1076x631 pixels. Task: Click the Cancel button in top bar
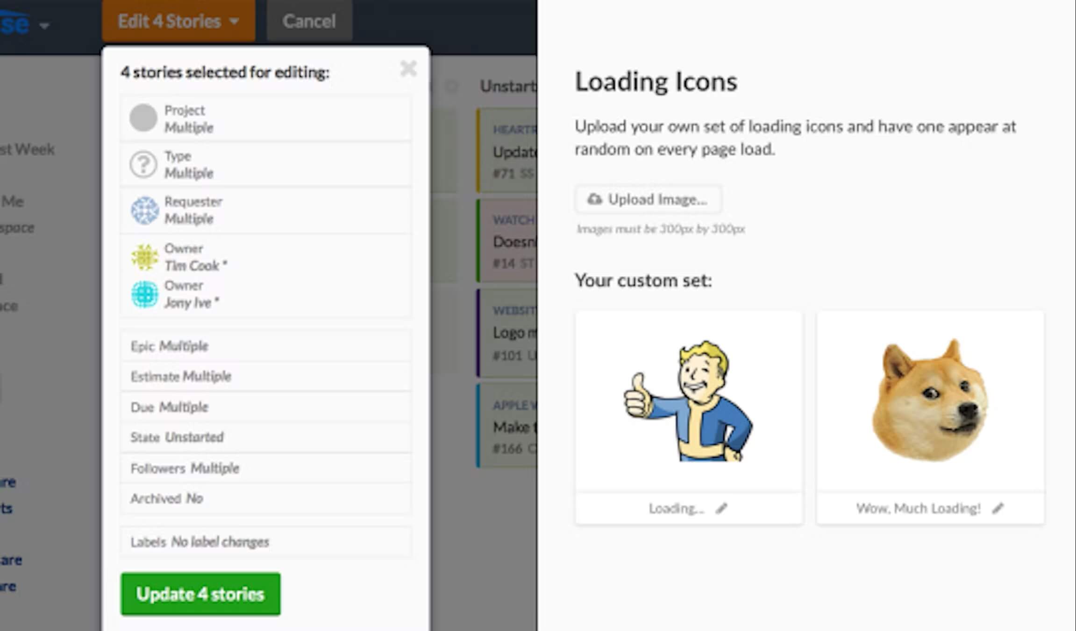point(309,21)
